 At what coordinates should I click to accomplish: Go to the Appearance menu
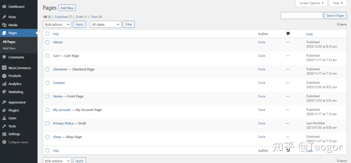point(17,102)
